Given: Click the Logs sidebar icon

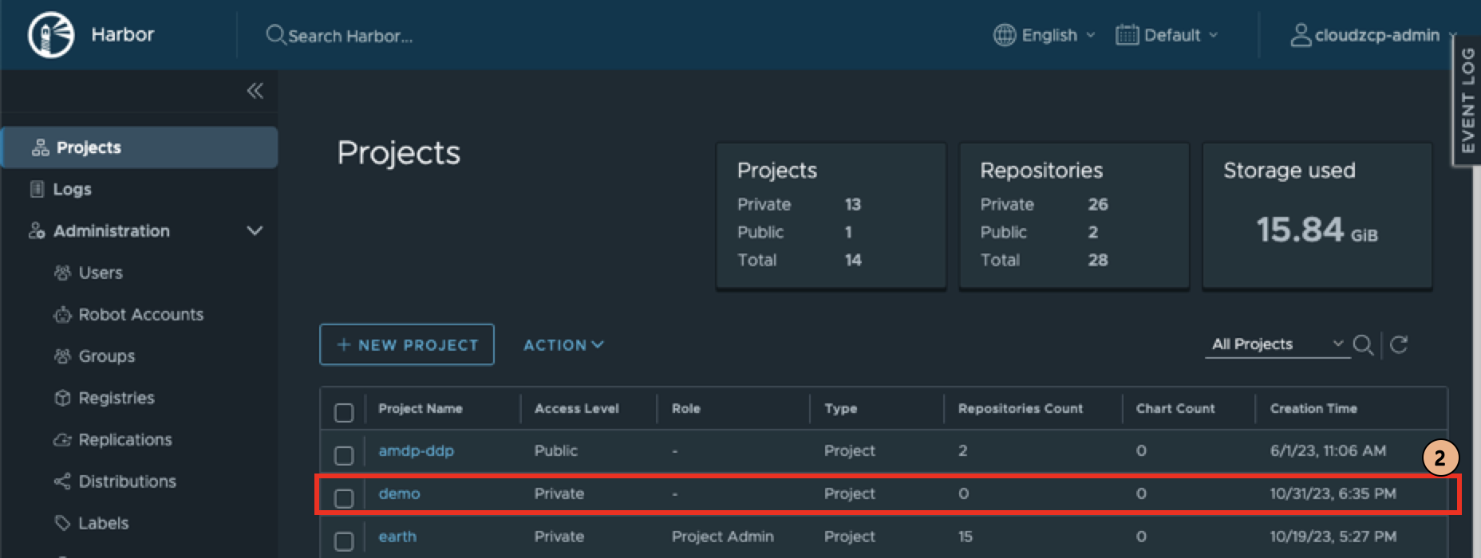Looking at the screenshot, I should (x=37, y=189).
